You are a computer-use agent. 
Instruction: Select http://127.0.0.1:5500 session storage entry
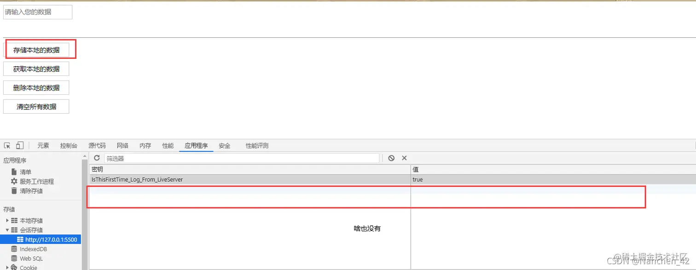click(41, 240)
